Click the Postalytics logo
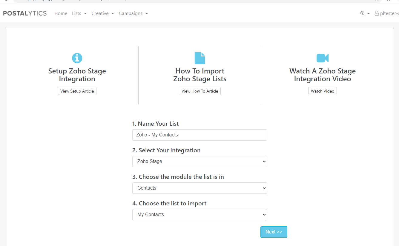The height and width of the screenshot is (246, 399). [25, 13]
